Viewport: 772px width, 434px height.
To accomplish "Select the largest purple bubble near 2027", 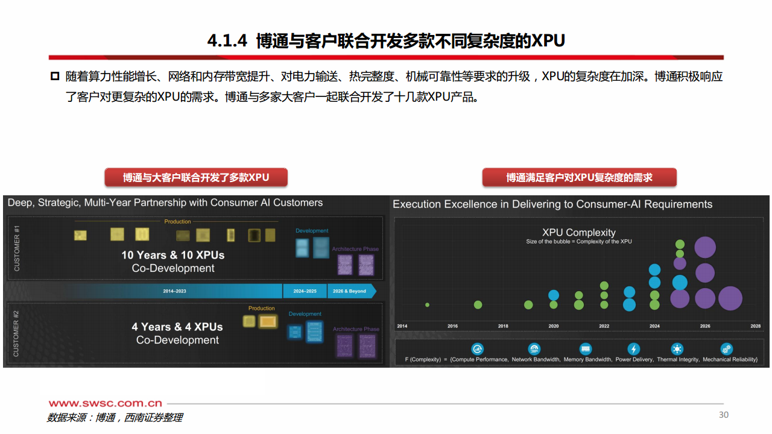I will coord(730,298).
